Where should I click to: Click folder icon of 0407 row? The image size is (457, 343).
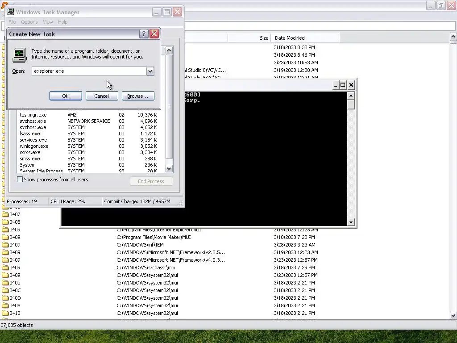tap(5, 214)
